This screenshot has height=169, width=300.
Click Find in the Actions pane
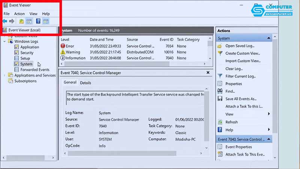click(229, 91)
